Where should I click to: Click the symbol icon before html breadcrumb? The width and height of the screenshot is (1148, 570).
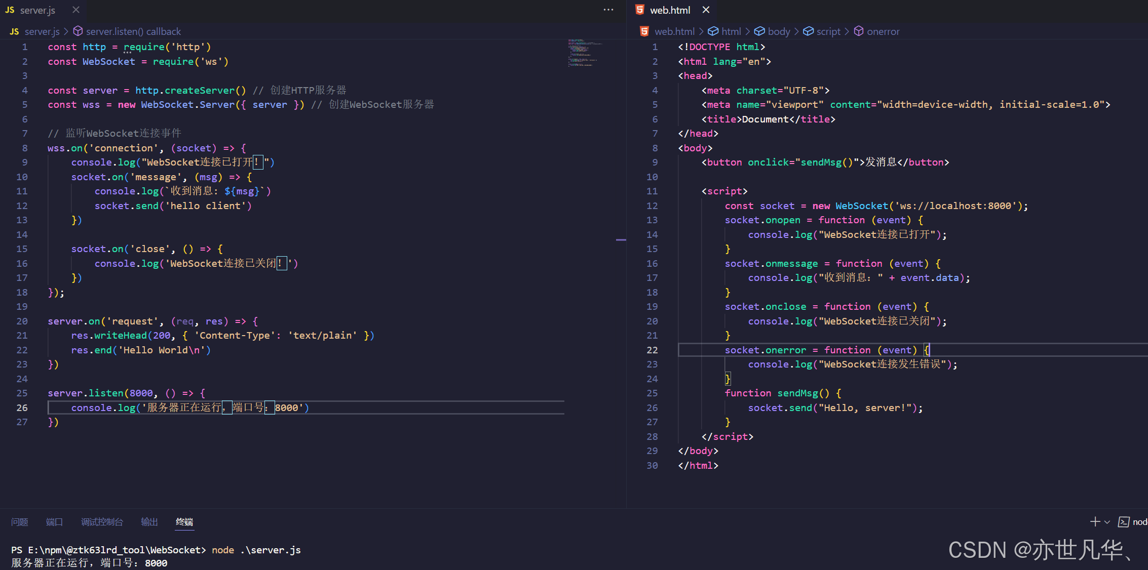(713, 31)
